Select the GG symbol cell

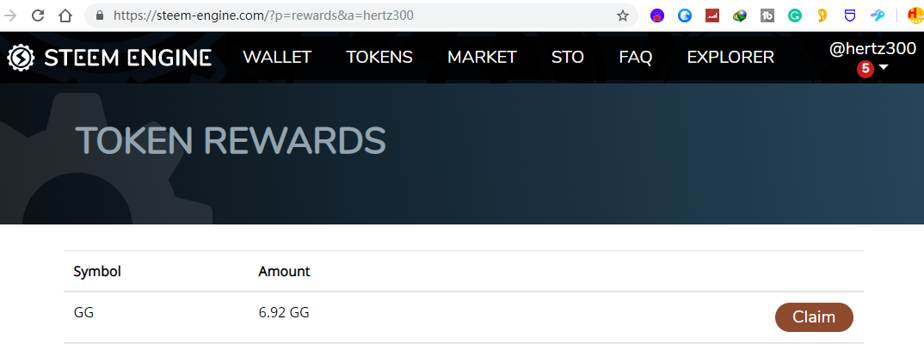point(83,313)
